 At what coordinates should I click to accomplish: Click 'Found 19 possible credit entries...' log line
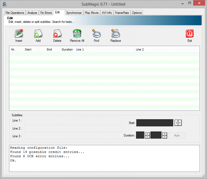pyautogui.click(x=47, y=152)
